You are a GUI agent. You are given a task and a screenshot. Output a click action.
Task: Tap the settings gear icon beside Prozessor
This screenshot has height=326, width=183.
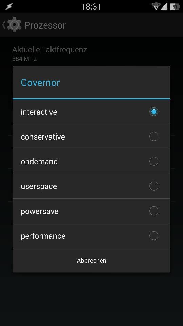(14, 25)
